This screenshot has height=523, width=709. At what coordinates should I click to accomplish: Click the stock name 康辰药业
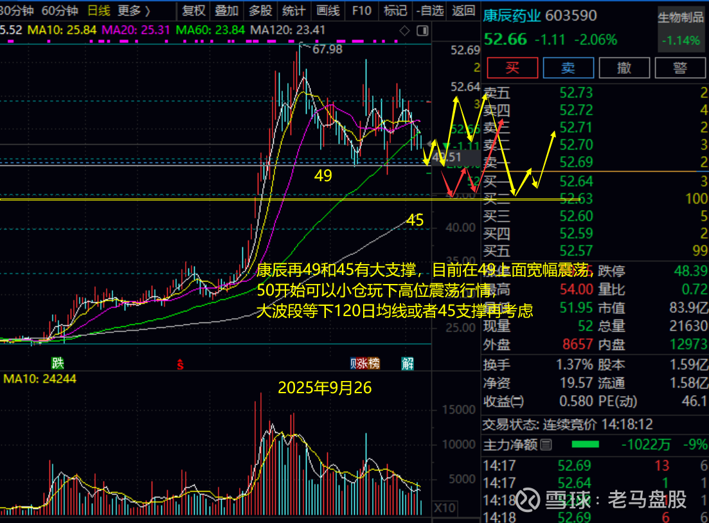(512, 16)
